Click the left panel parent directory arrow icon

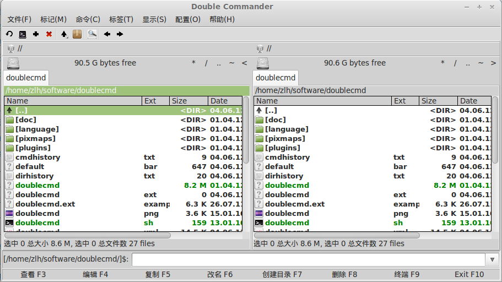[9, 110]
